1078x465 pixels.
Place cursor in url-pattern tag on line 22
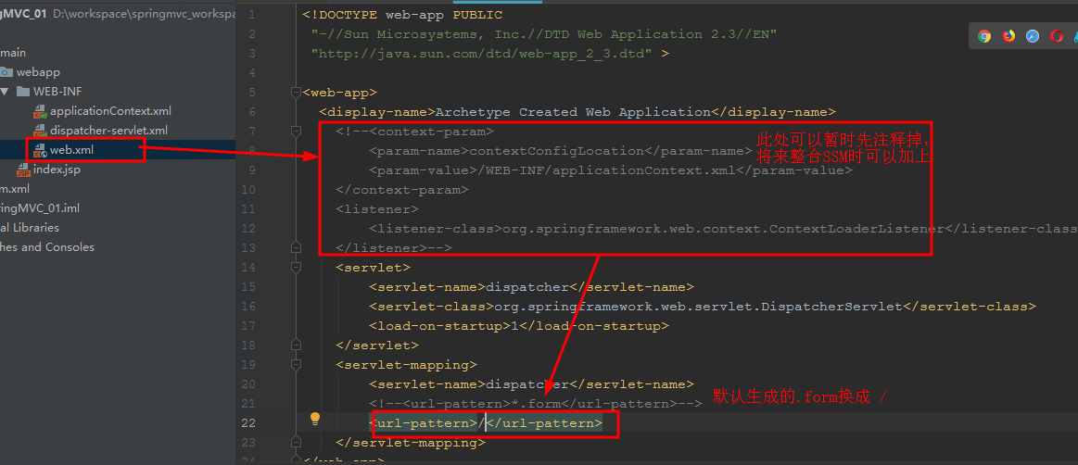[x=426, y=423]
